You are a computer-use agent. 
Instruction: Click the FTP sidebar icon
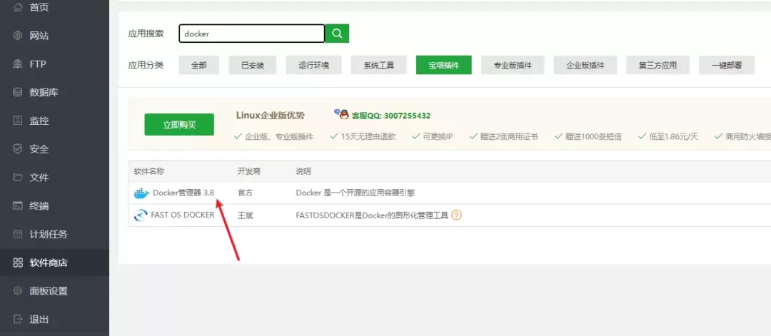pyautogui.click(x=18, y=64)
